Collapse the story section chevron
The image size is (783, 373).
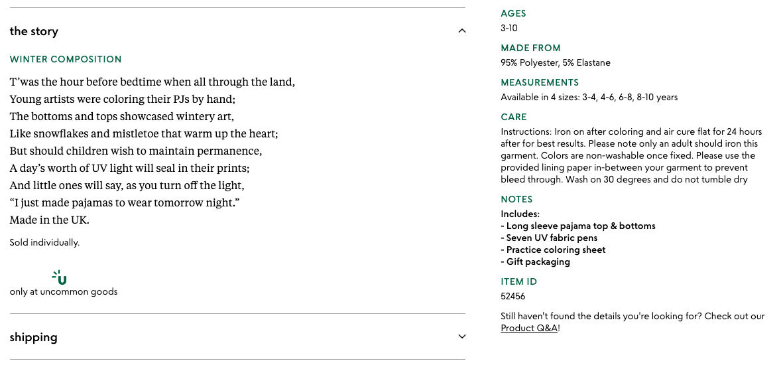462,31
